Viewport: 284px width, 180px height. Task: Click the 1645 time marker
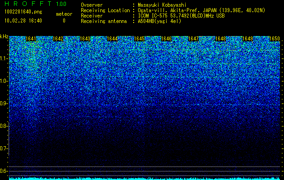(139, 39)
